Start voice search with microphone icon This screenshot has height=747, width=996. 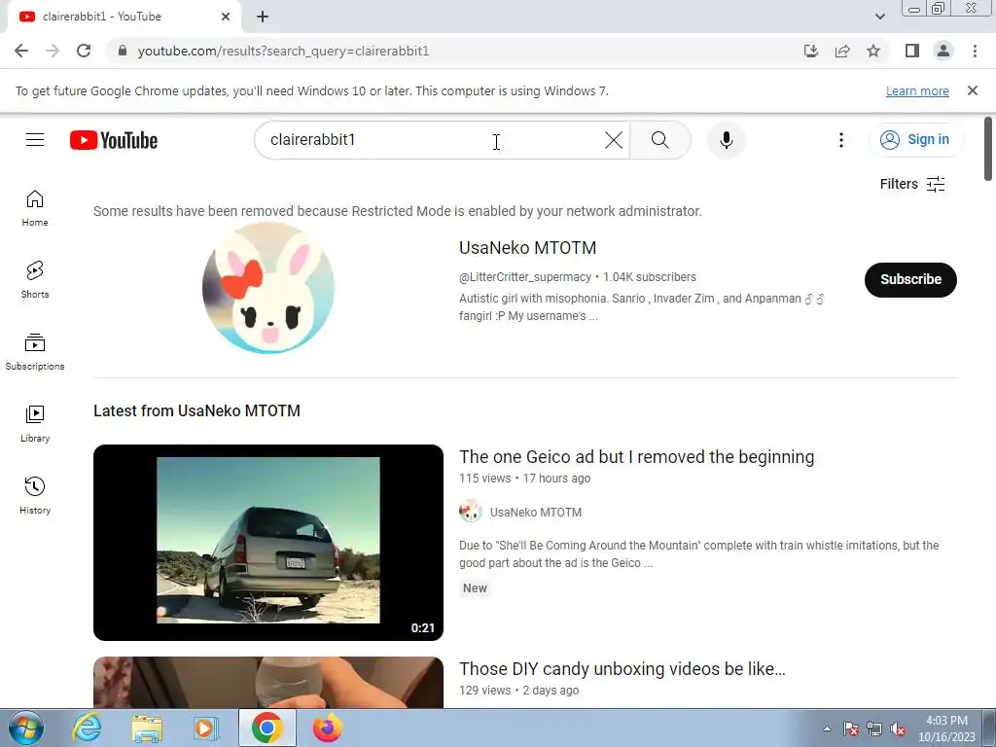click(726, 140)
